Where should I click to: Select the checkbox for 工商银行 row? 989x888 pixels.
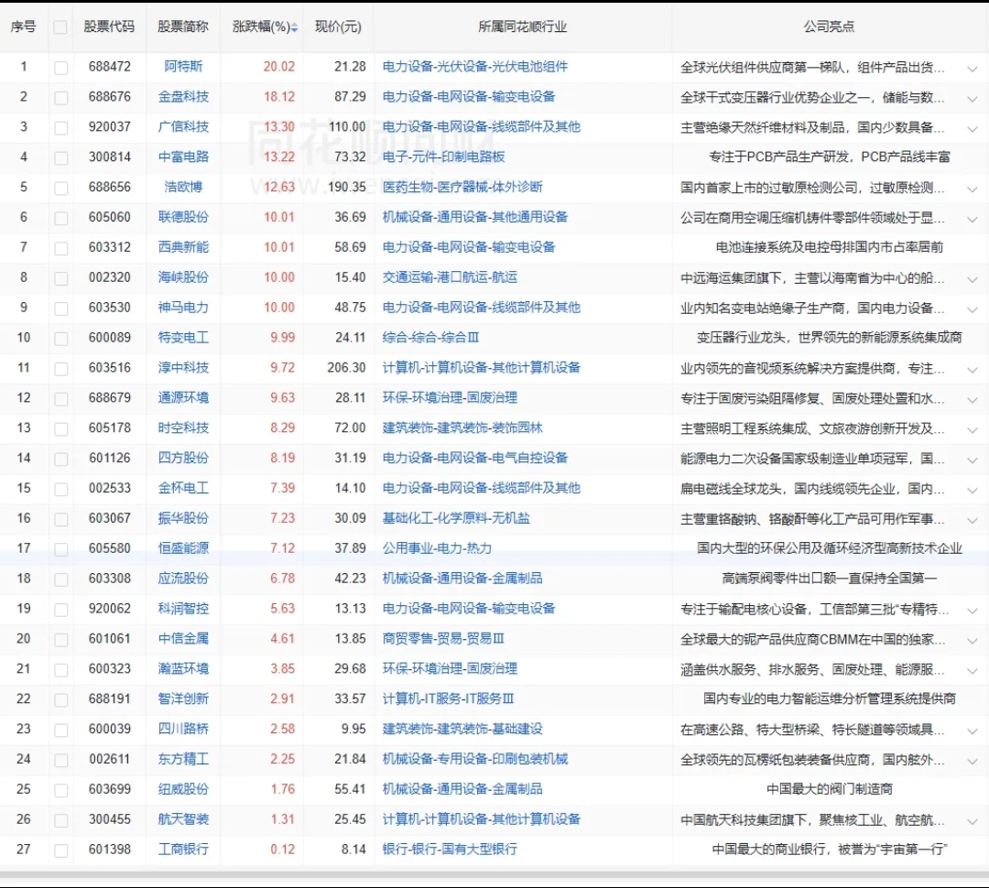(60, 850)
